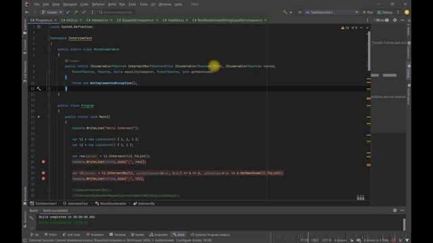
Task: Open the Refactor menu
Action: [x=98, y=4]
